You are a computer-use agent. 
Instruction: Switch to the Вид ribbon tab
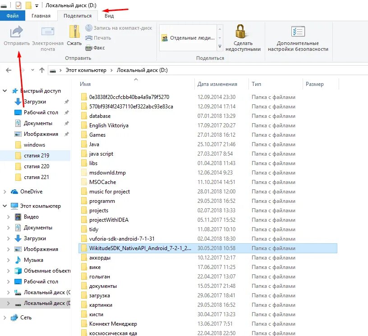[x=109, y=16]
